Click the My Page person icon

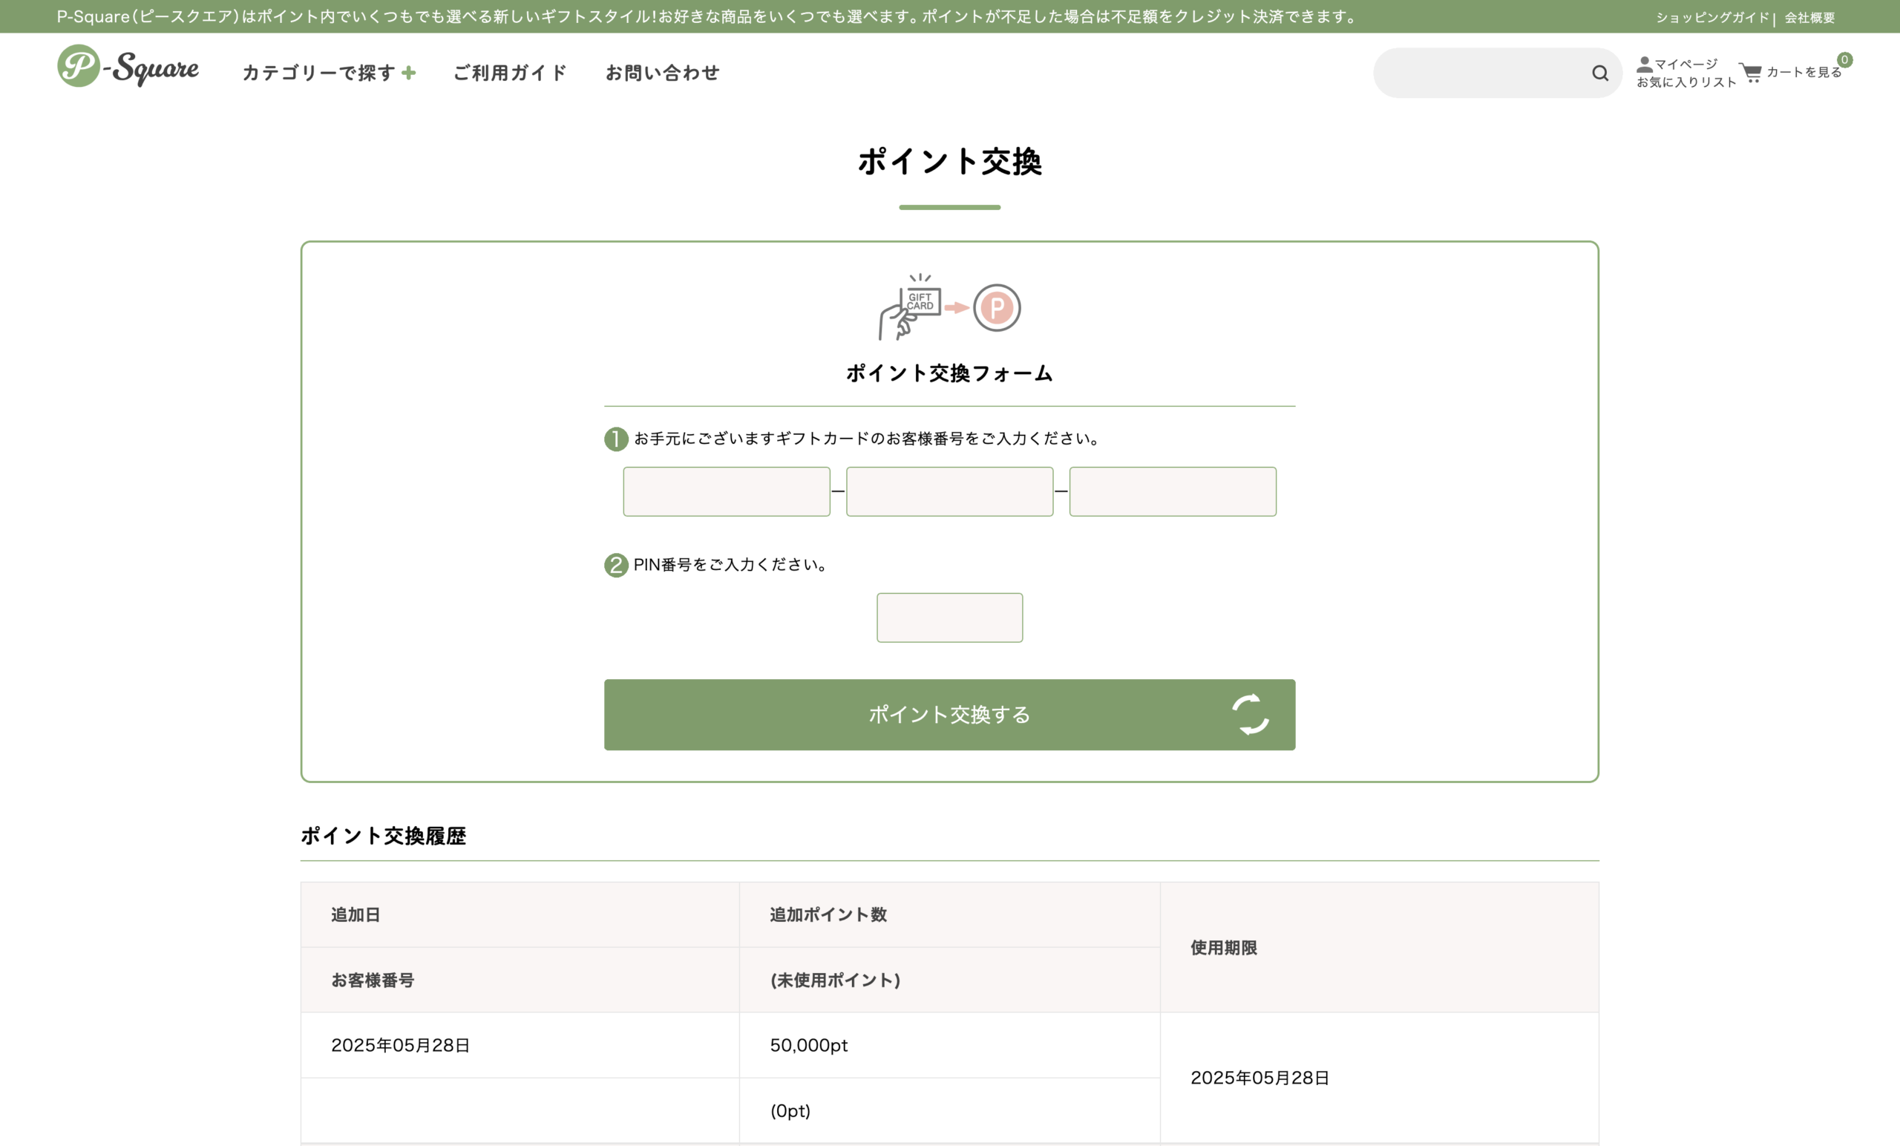[1644, 64]
